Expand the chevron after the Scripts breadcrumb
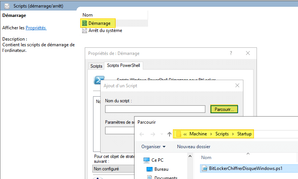 [x=233, y=134]
